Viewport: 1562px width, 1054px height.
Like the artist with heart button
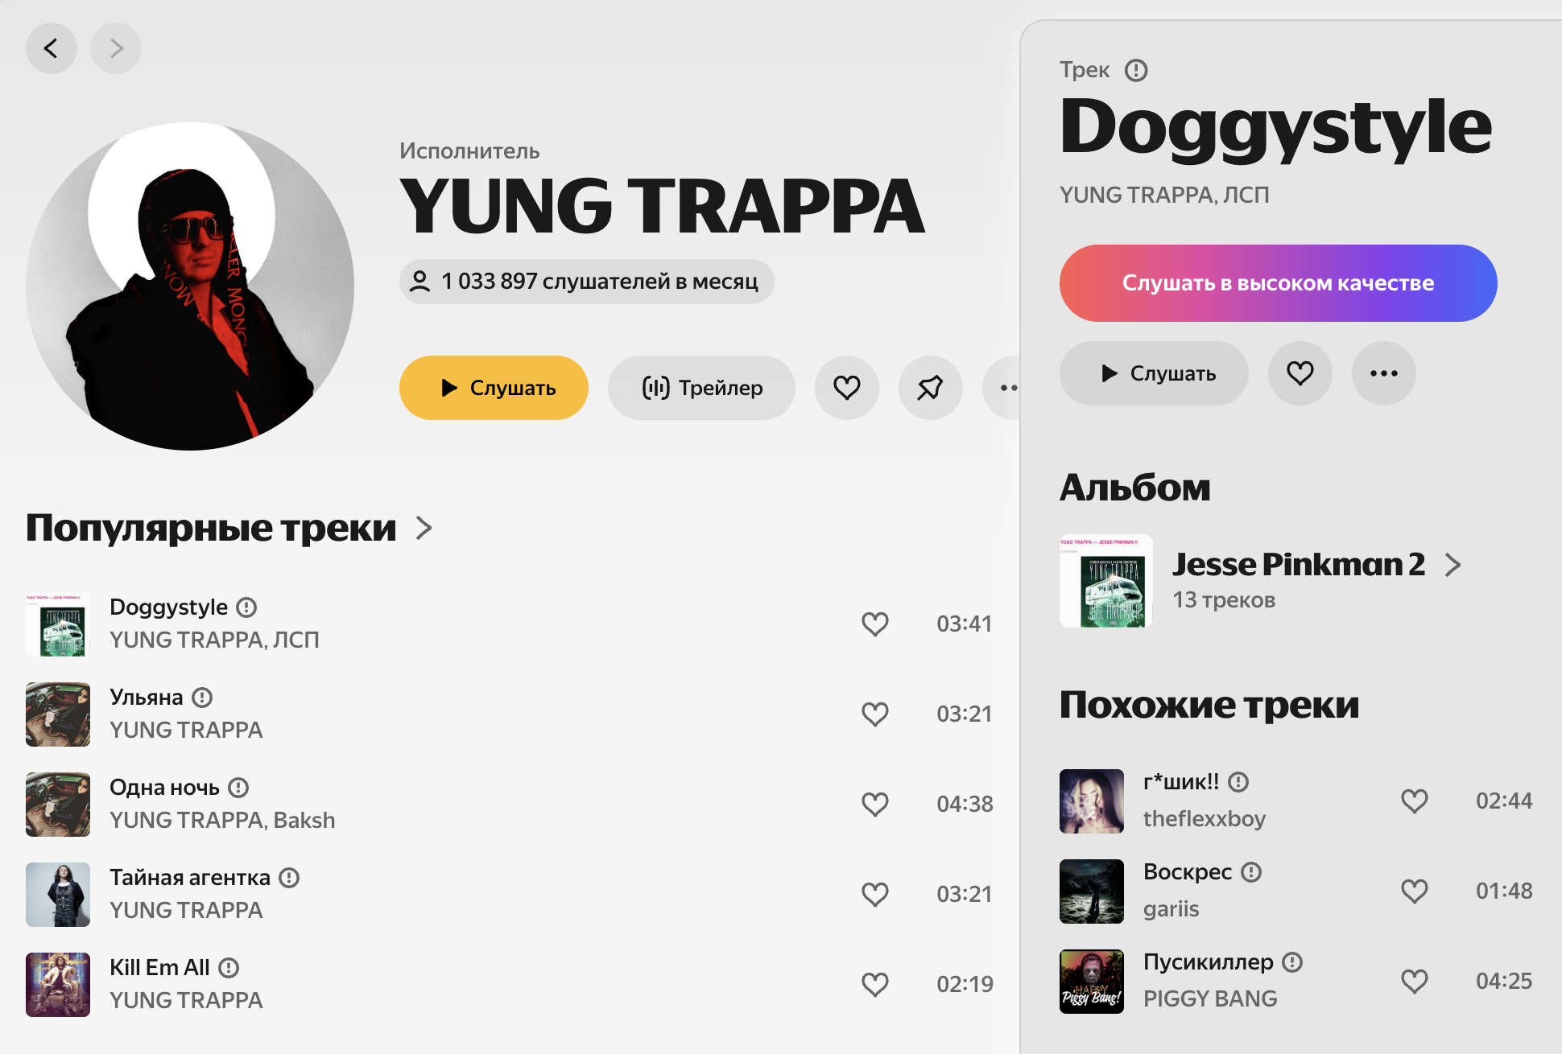coord(846,388)
